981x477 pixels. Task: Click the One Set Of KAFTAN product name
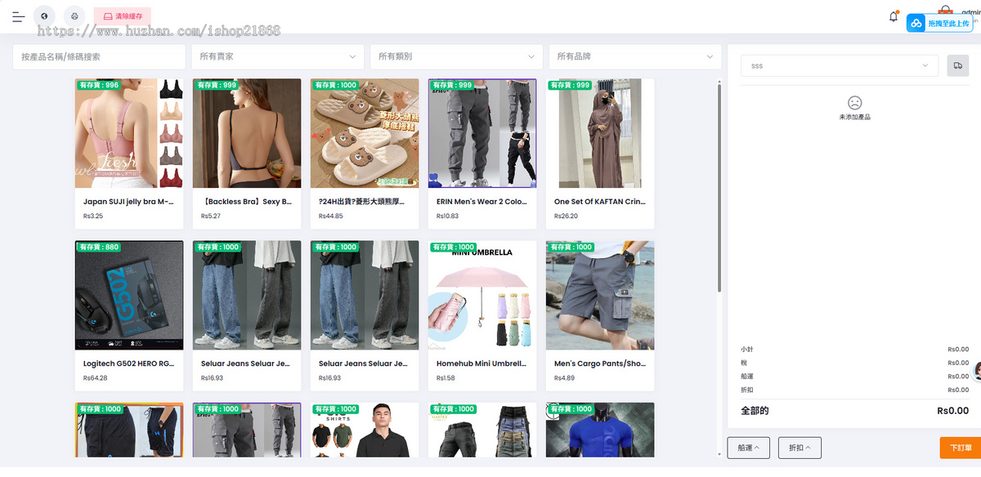pos(600,202)
